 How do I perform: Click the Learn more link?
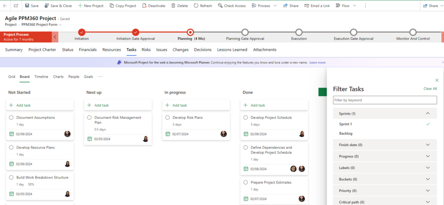[317, 62]
